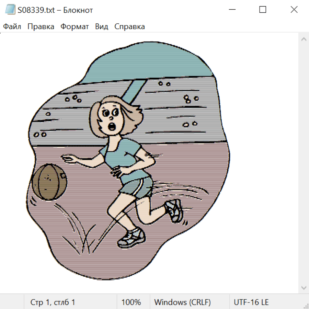Open the Формат menu

(x=75, y=27)
